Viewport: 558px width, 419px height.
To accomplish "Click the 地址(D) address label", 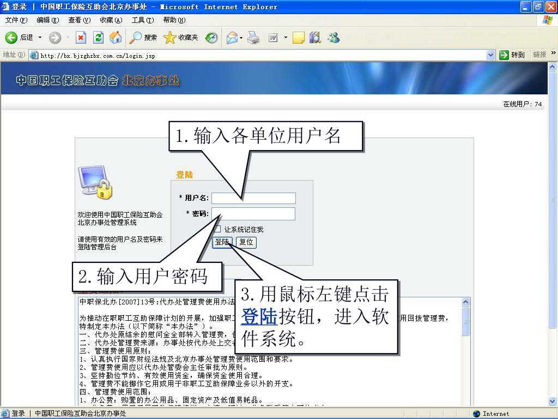I will pos(14,55).
